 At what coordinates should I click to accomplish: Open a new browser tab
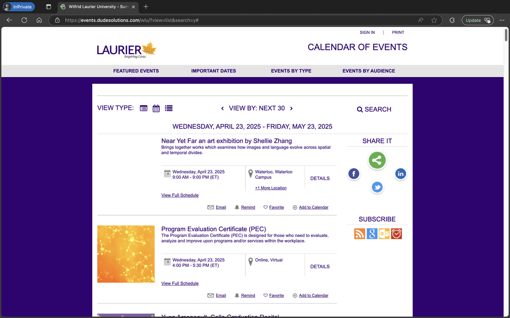(x=146, y=6)
